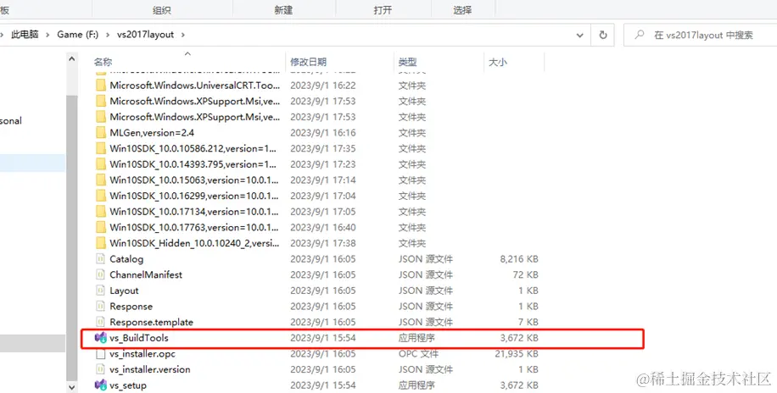Select the Catalog file name
Screen dimensions: 777x393
click(x=126, y=259)
